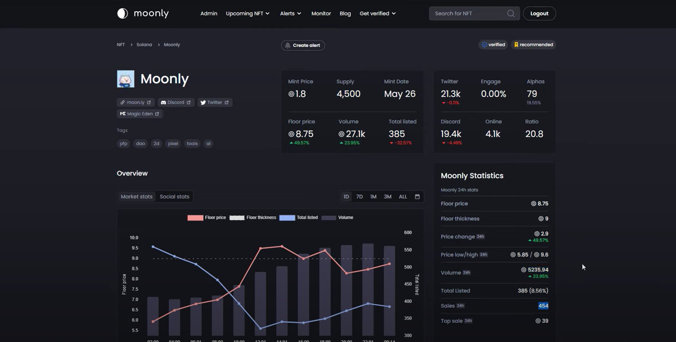The image size is (676, 342).
Task: Click the highlighted Sales value 454
Action: pyautogui.click(x=543, y=306)
